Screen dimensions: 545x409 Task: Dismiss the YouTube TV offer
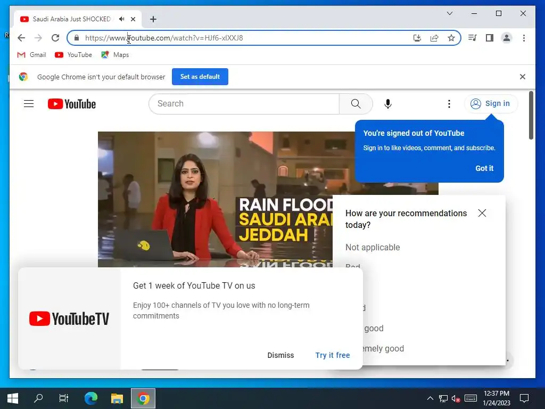click(x=280, y=355)
